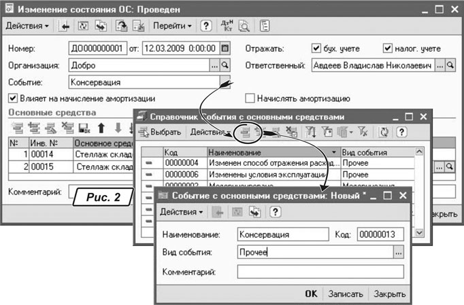Click the Записать button

click(344, 293)
